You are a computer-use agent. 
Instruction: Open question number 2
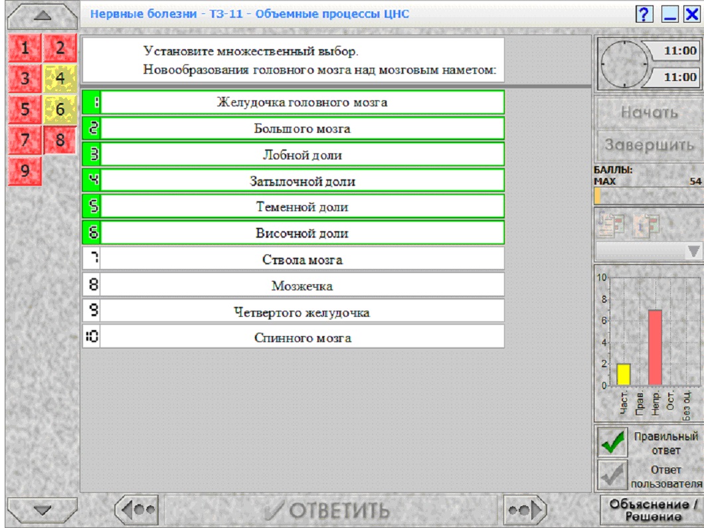coord(60,48)
